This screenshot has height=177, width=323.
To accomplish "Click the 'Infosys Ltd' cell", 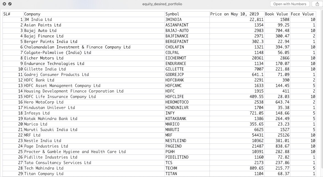I will 94,113.
